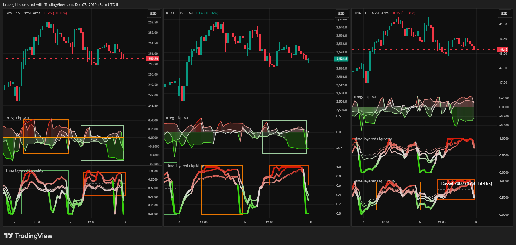Click Irreg. Liq. MTF legend in RTY1! chart
The height and width of the screenshot is (245, 516).
(178, 118)
